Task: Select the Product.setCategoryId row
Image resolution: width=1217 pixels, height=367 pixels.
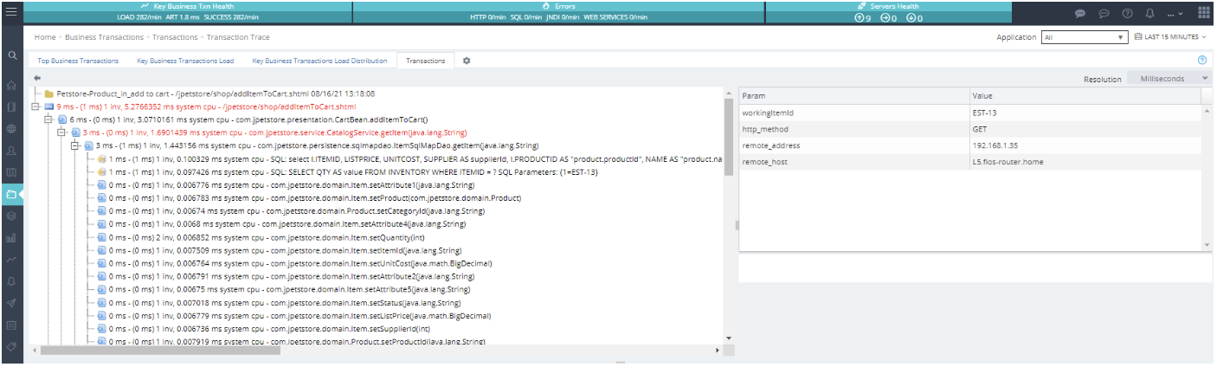Action: (x=297, y=211)
